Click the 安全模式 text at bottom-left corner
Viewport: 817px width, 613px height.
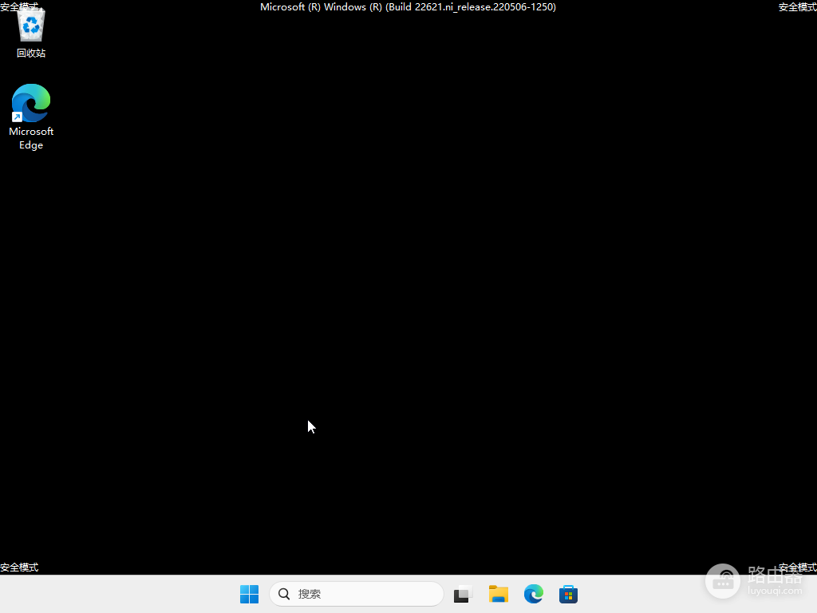click(19, 568)
